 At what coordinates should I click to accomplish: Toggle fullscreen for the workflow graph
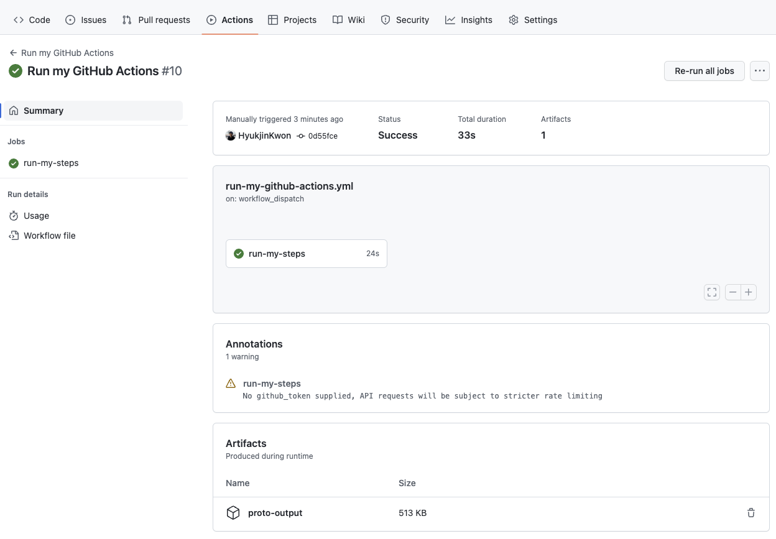pos(712,292)
